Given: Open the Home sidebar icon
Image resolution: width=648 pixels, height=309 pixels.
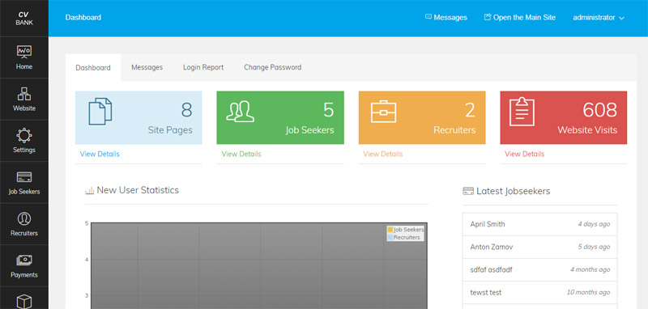Looking at the screenshot, I should tap(24, 52).
